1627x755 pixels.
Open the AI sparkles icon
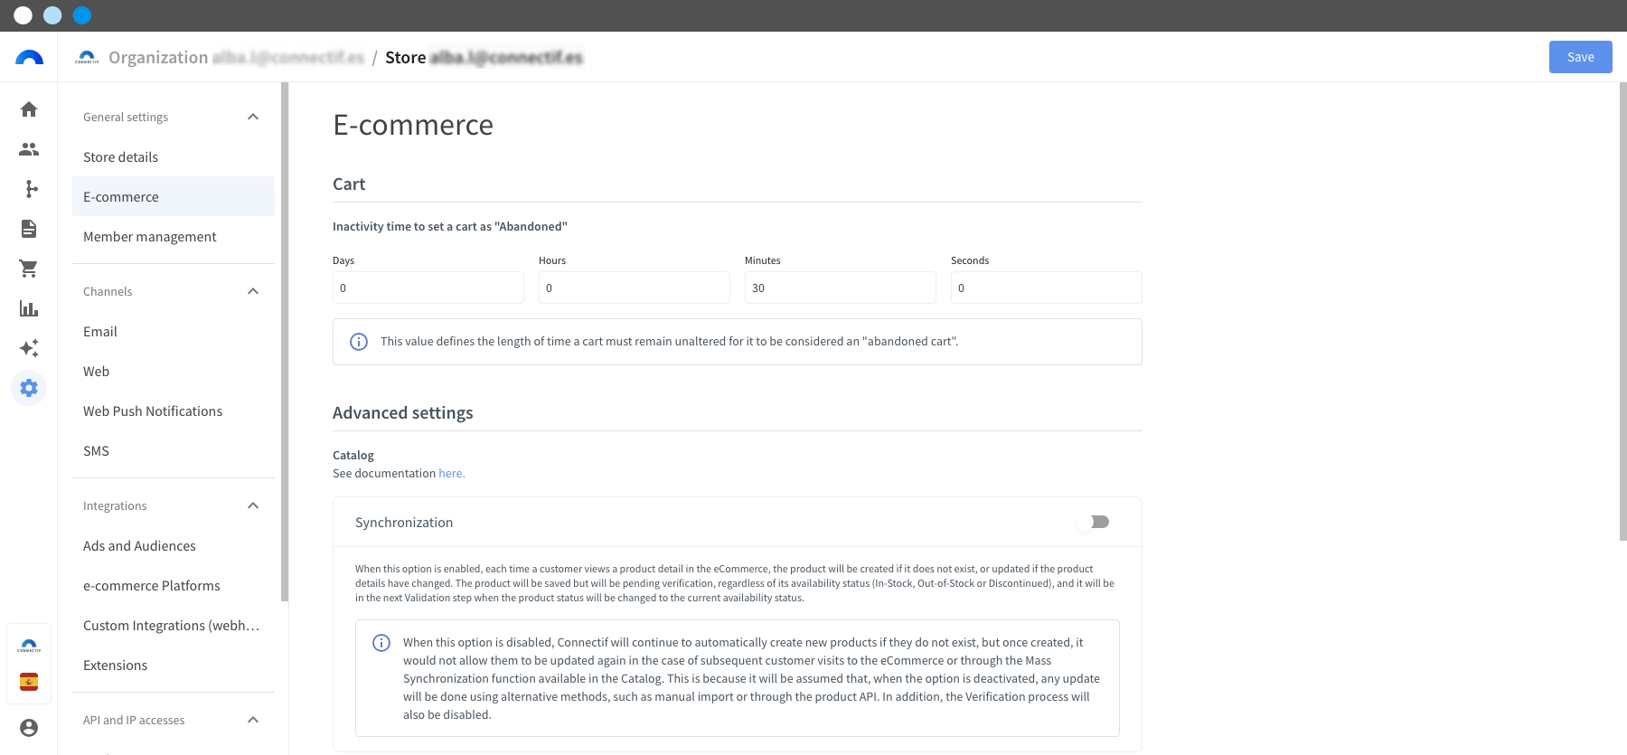(x=29, y=348)
